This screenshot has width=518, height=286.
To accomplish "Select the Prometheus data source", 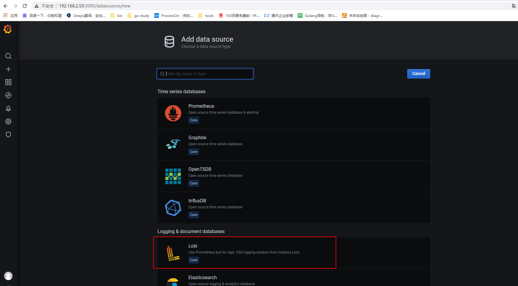I will (294, 113).
